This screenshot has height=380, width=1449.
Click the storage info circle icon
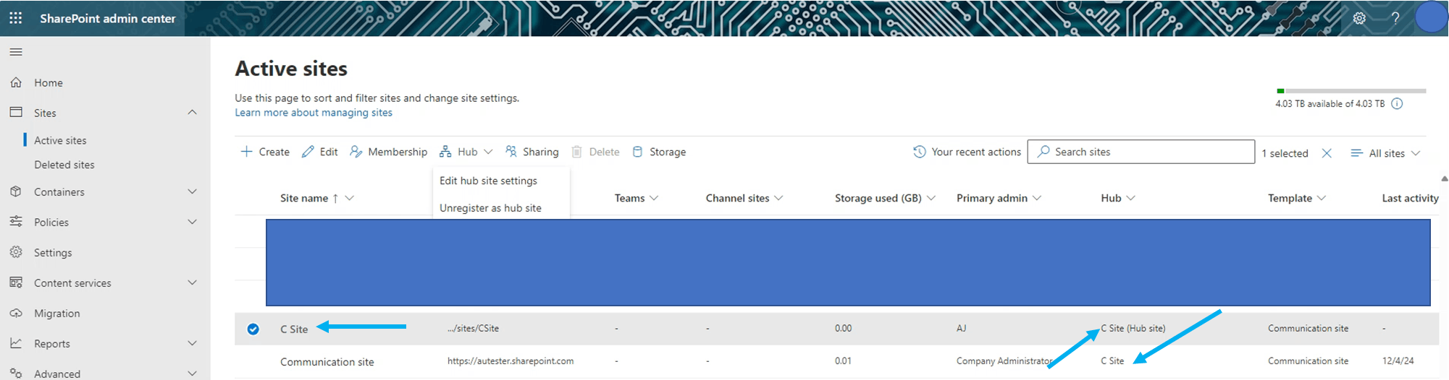(1397, 103)
